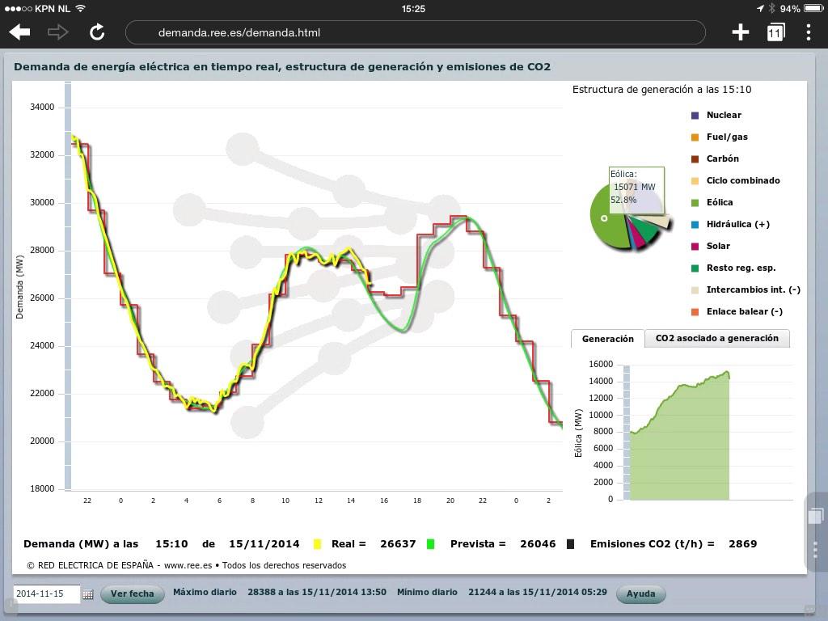The height and width of the screenshot is (621, 828).
Task: Select the Nuclear legend color square
Action: 695,115
